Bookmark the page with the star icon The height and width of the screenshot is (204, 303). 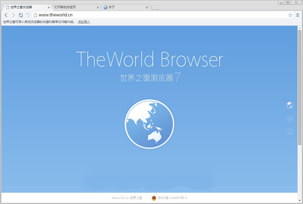pyautogui.click(x=290, y=15)
